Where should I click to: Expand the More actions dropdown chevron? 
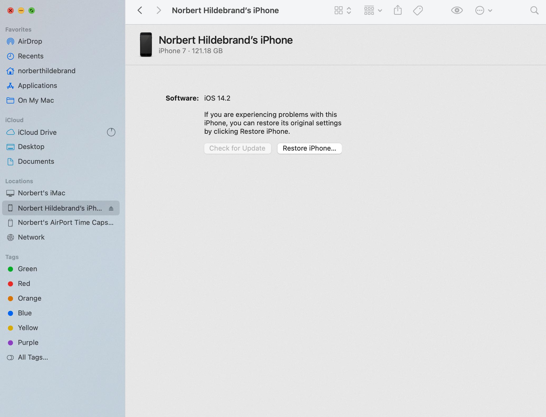pyautogui.click(x=490, y=11)
